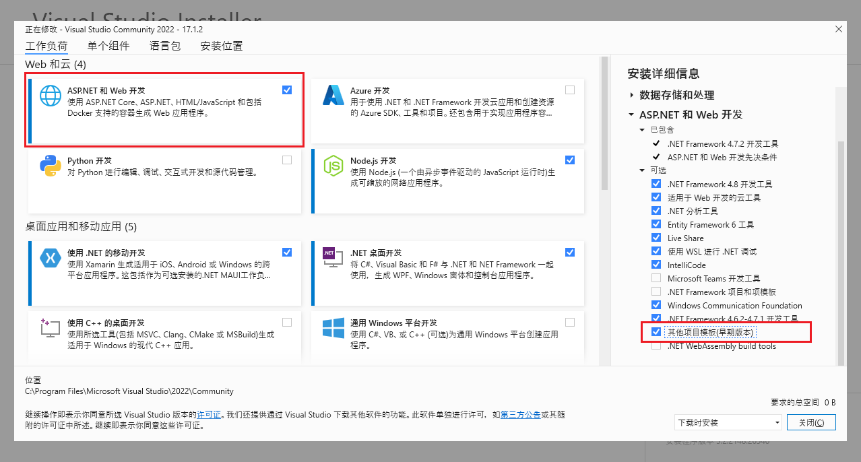Screen dimensions: 861x462
Task: Check Microsoft Teams 开发工具 option
Action: (656, 278)
